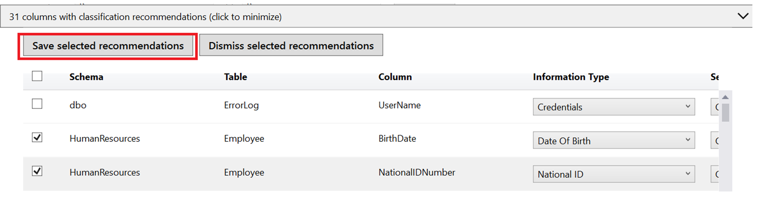Select the NationalIDNumber column name cell
Screen dimensions: 757x213
tap(417, 172)
